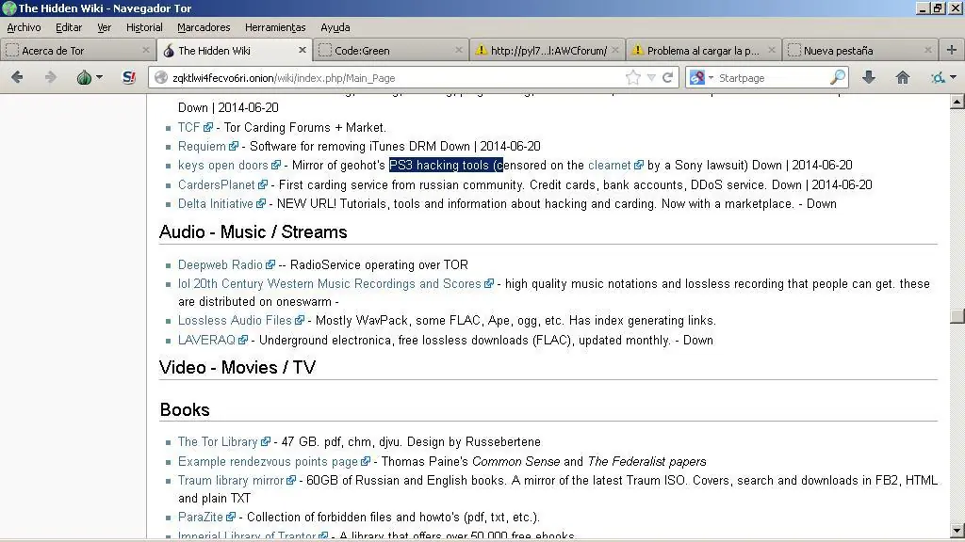Open lol 20th Century Western Music link
The width and height of the screenshot is (965, 542).
pyautogui.click(x=329, y=284)
